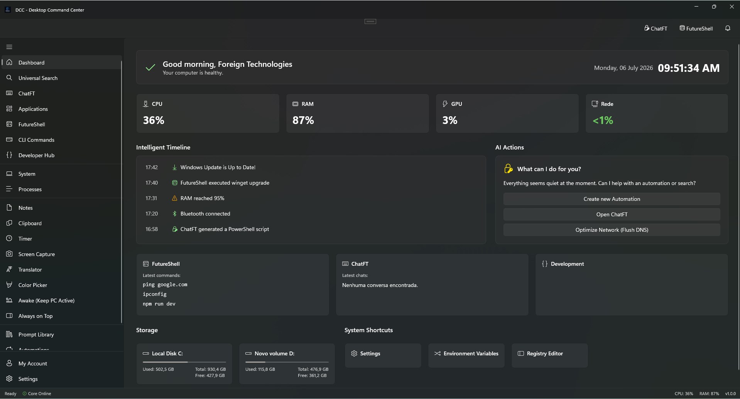The height and width of the screenshot is (399, 740).
Task: Launch the Registry Editor shortcut
Action: coord(549,355)
